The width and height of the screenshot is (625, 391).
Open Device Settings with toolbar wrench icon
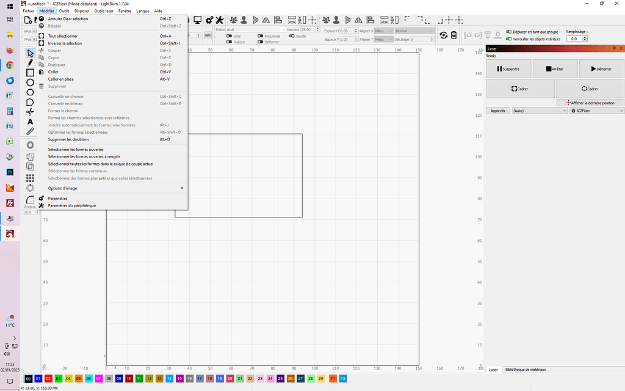coord(220,20)
